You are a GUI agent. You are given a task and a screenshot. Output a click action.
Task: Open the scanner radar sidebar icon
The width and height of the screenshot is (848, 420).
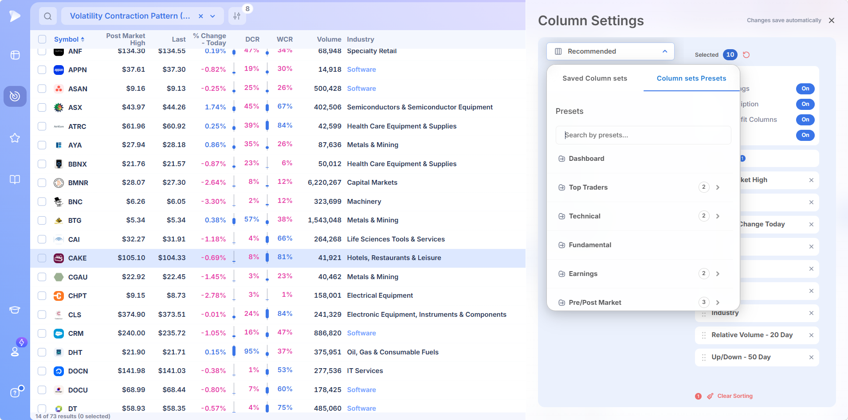click(15, 96)
